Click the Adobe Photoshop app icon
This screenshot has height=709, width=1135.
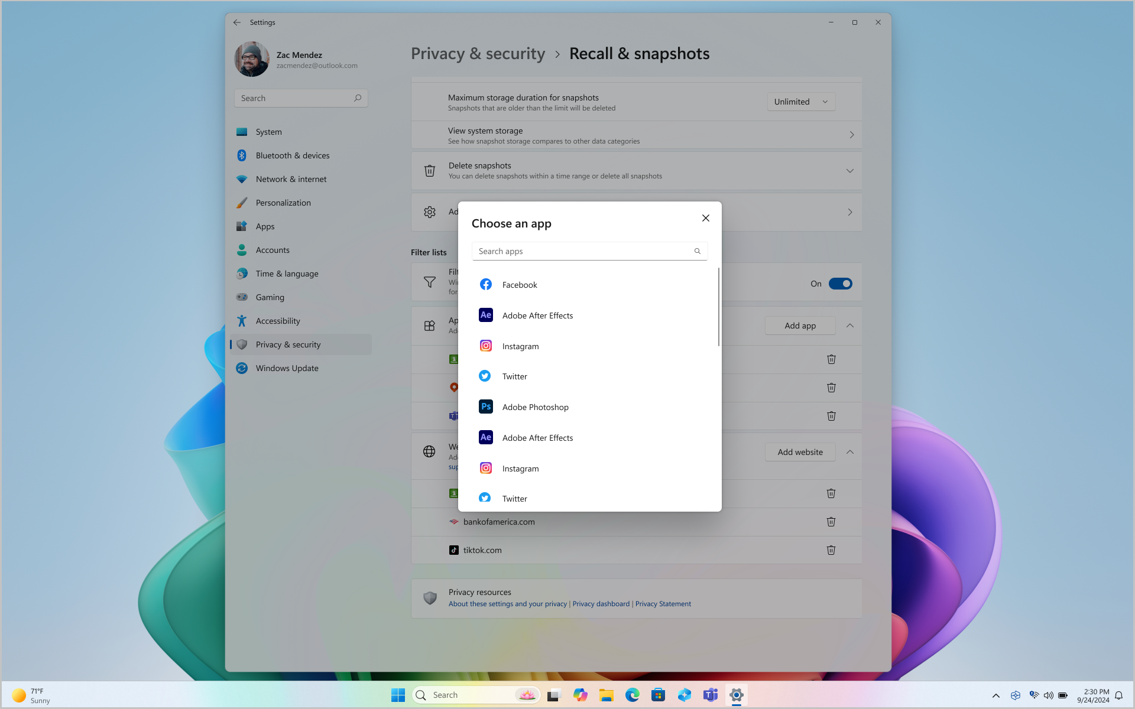(485, 406)
